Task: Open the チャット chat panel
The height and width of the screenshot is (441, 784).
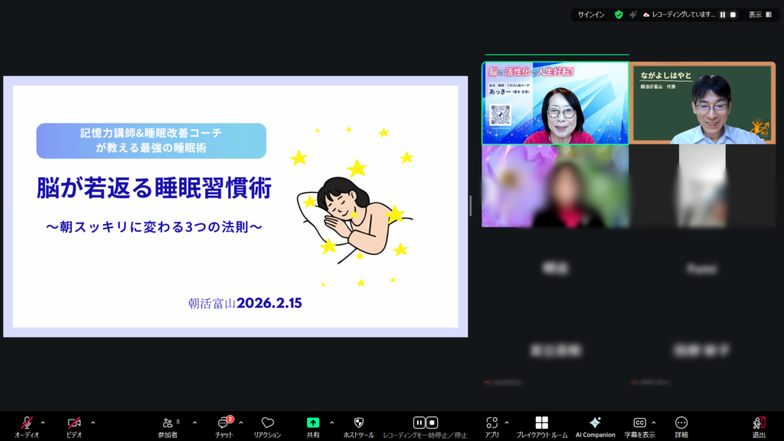Action: (x=224, y=423)
